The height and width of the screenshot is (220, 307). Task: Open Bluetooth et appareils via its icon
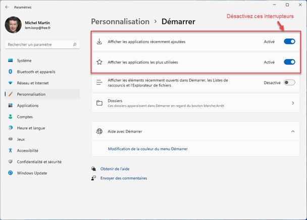click(x=10, y=72)
